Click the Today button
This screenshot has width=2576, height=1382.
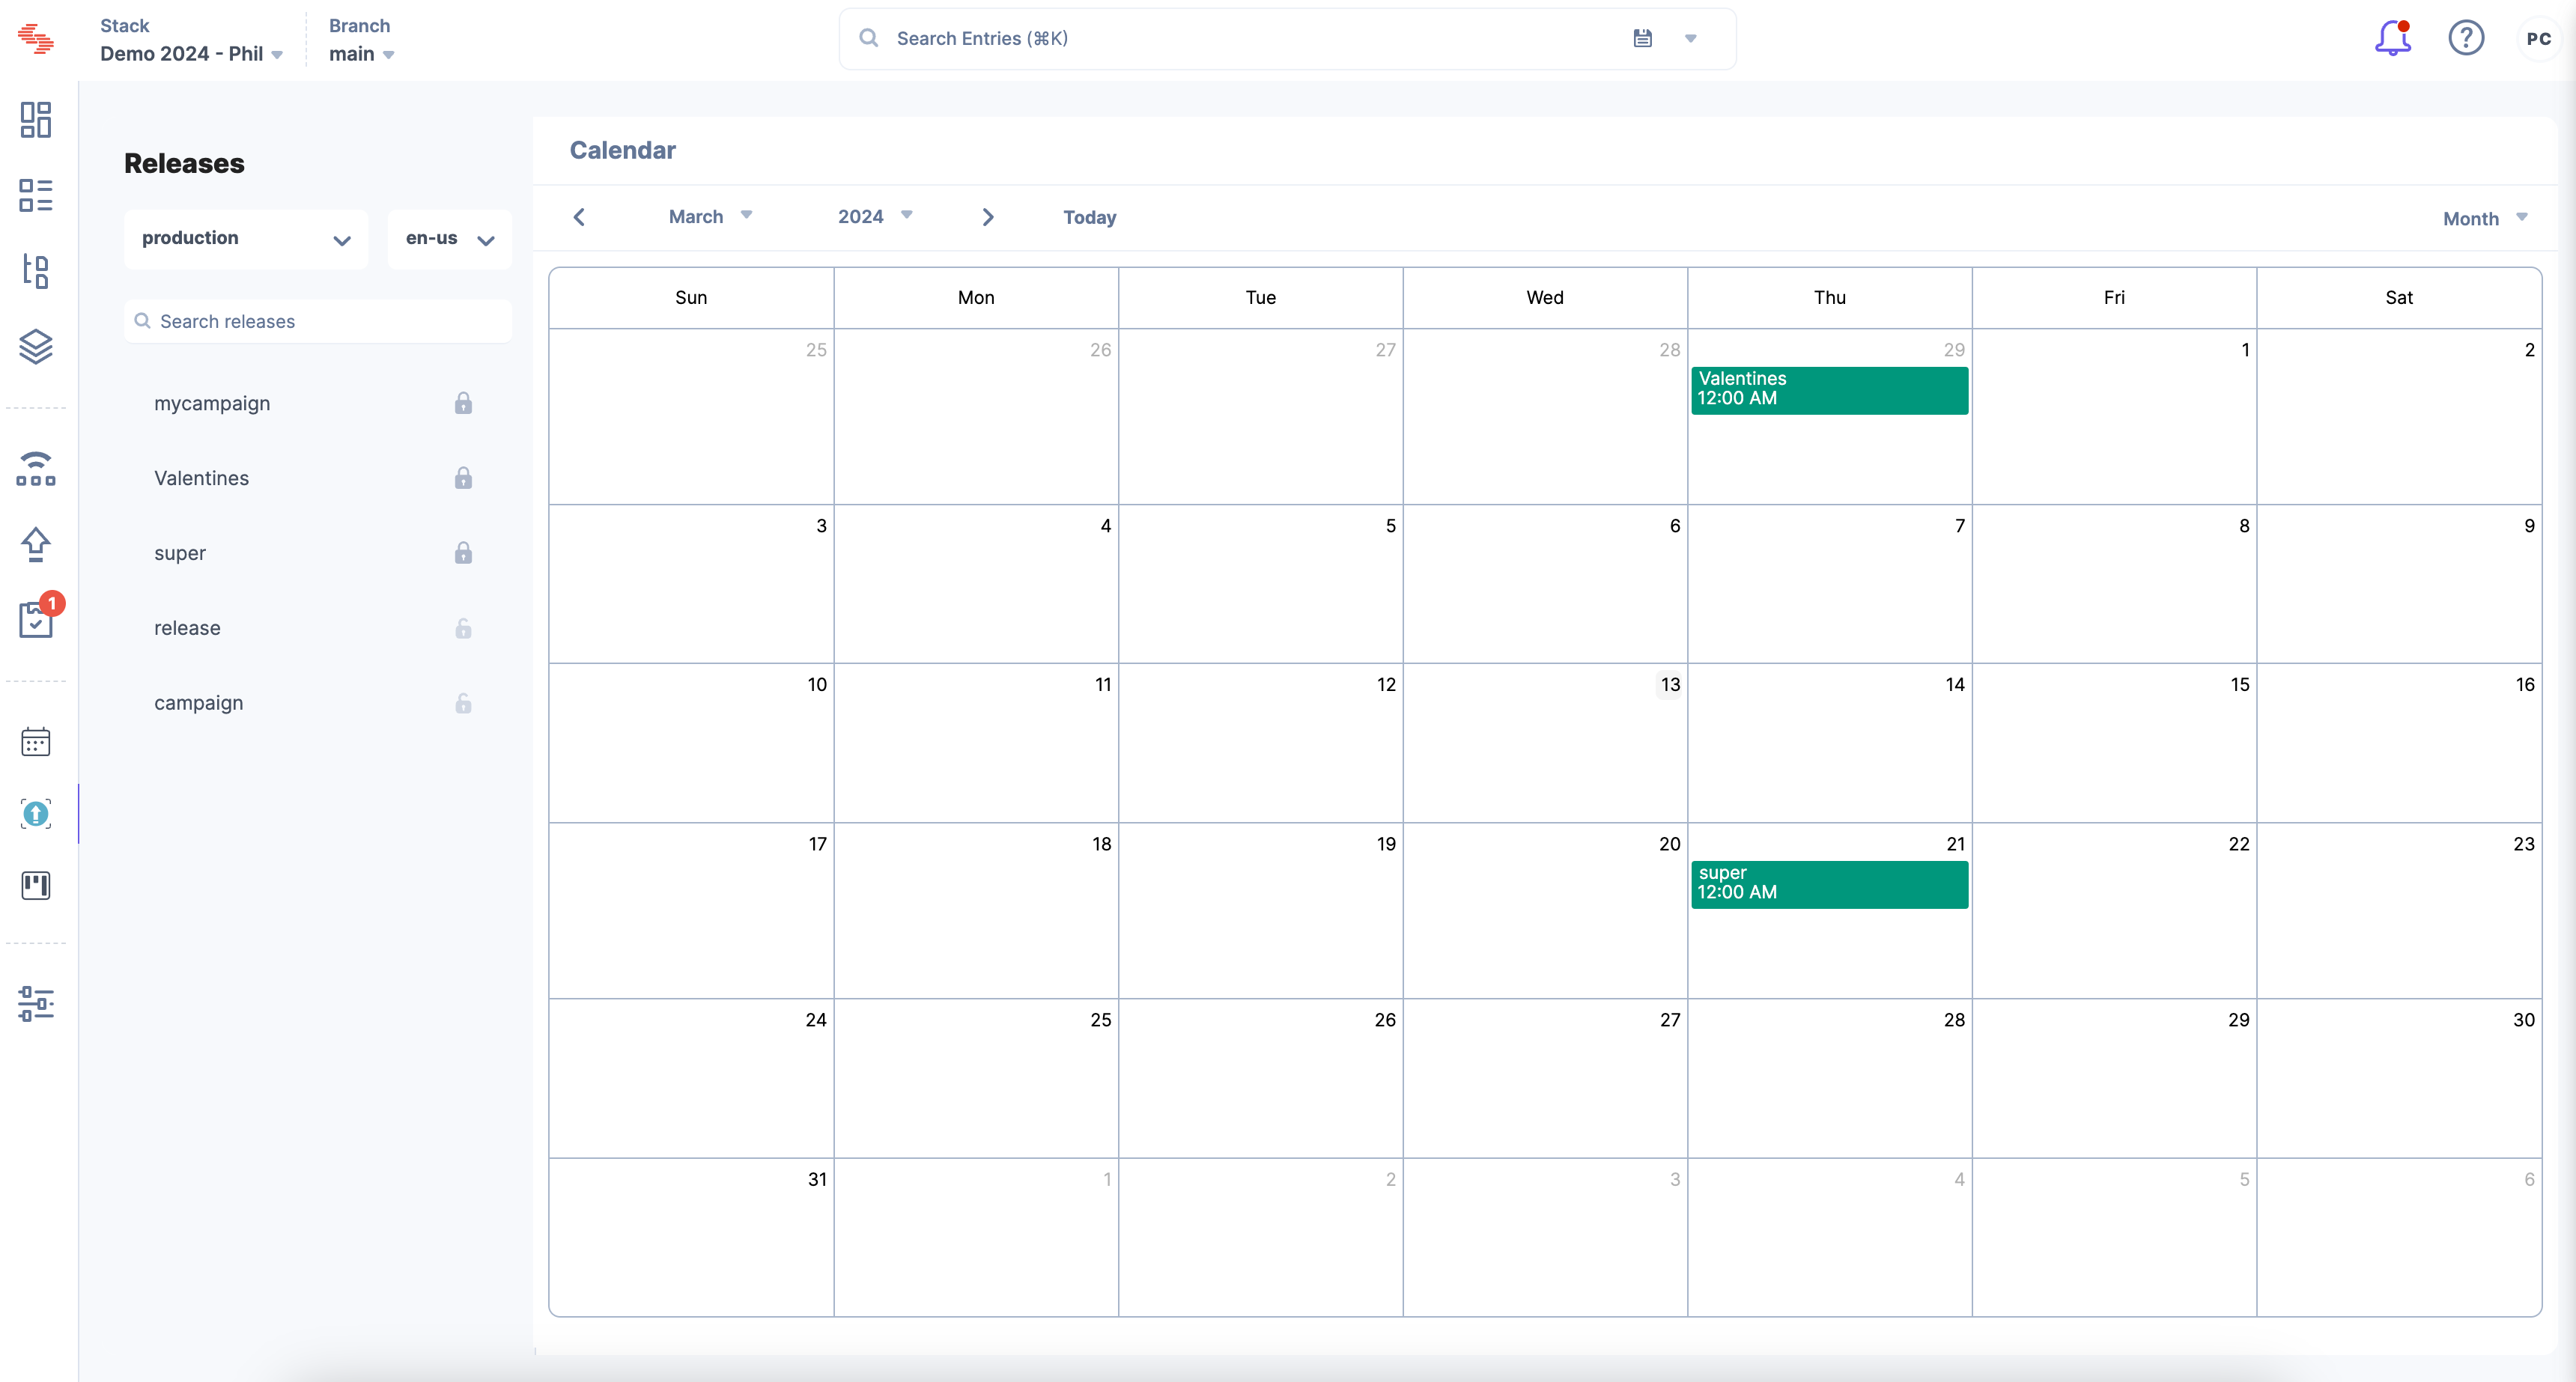(x=1089, y=217)
